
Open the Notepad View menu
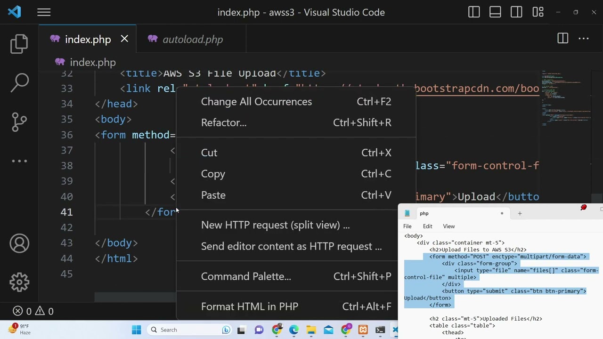coord(448,226)
